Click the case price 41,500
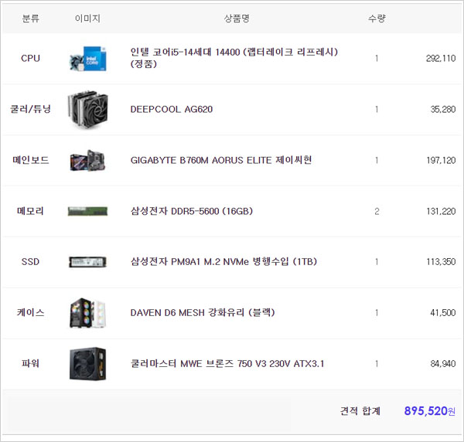464x442 pixels. tap(443, 312)
